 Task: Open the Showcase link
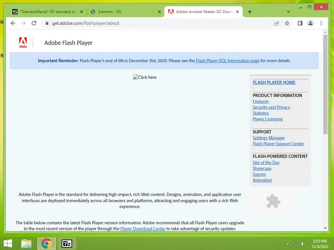[262, 168]
